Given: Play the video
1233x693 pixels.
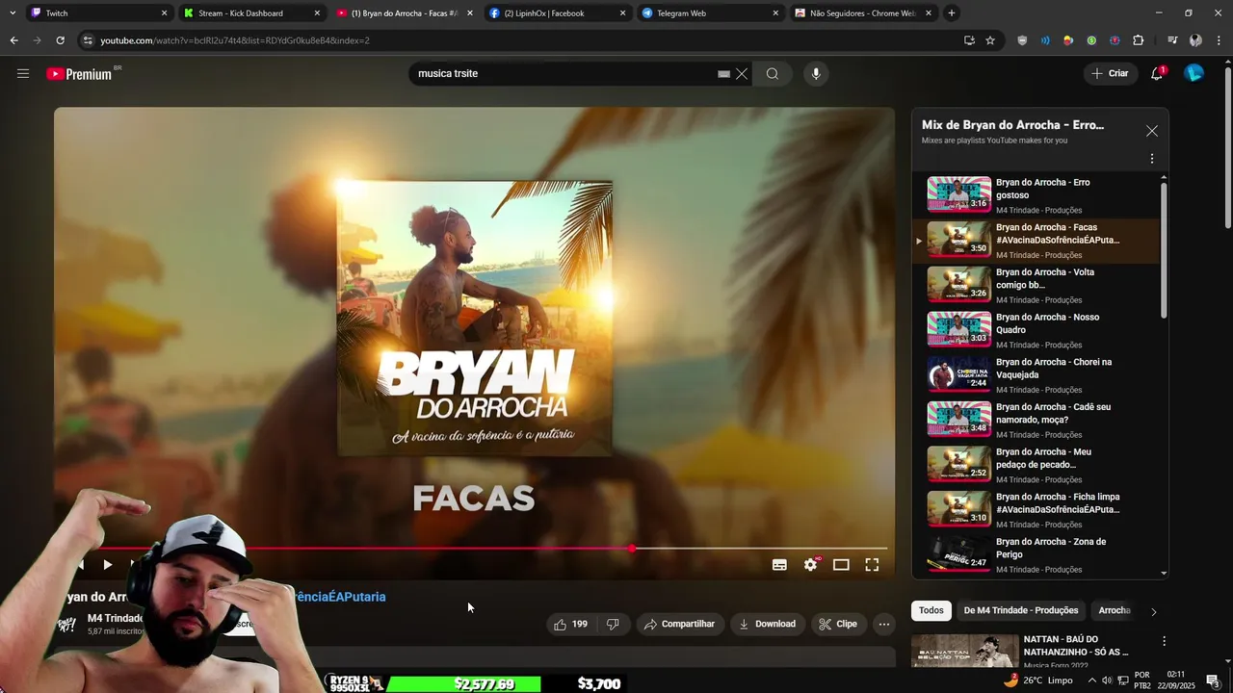Looking at the screenshot, I should [108, 564].
